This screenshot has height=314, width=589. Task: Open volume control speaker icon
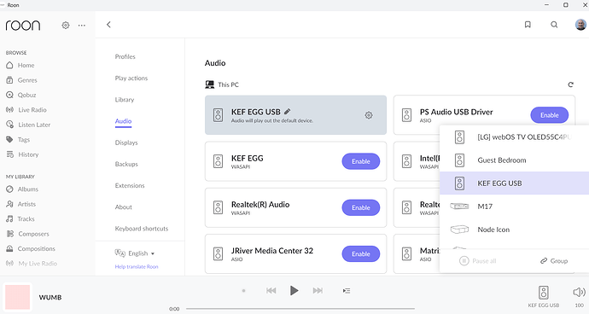click(580, 293)
